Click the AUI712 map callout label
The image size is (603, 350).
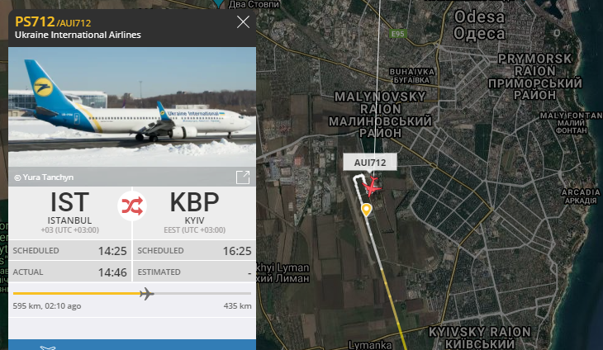coord(370,163)
